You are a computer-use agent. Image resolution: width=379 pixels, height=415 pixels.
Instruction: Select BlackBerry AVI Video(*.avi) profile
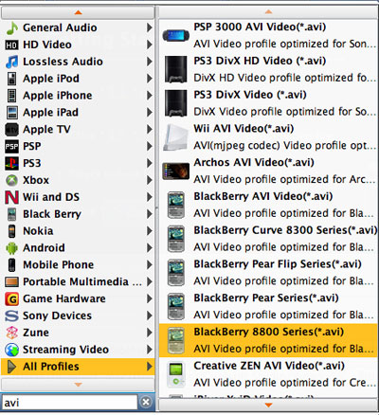pyautogui.click(x=268, y=205)
